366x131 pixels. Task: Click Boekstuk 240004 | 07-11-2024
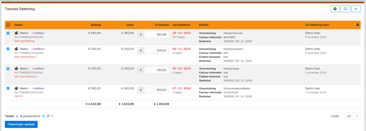pos(238,97)
